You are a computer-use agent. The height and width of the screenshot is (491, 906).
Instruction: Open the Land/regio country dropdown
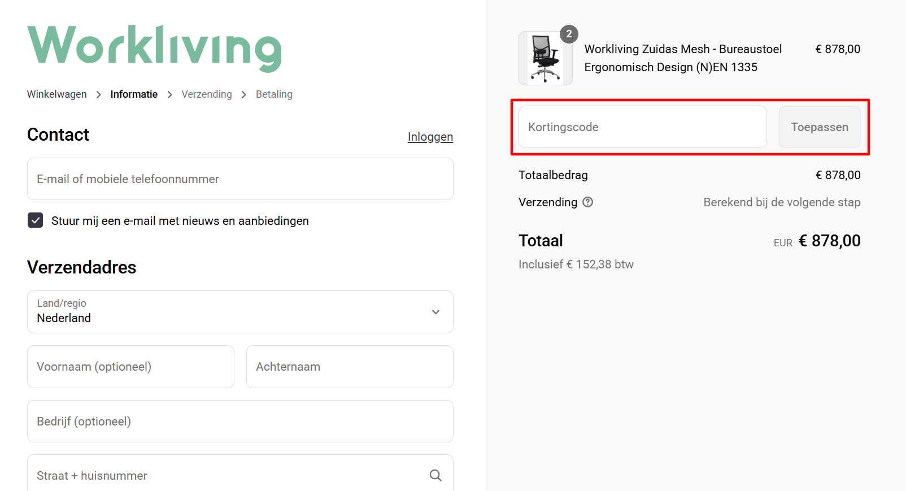(x=240, y=312)
